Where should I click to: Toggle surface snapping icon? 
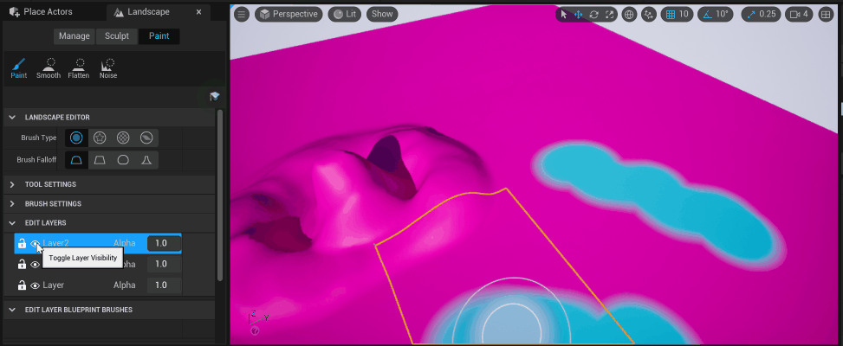pyautogui.click(x=650, y=15)
